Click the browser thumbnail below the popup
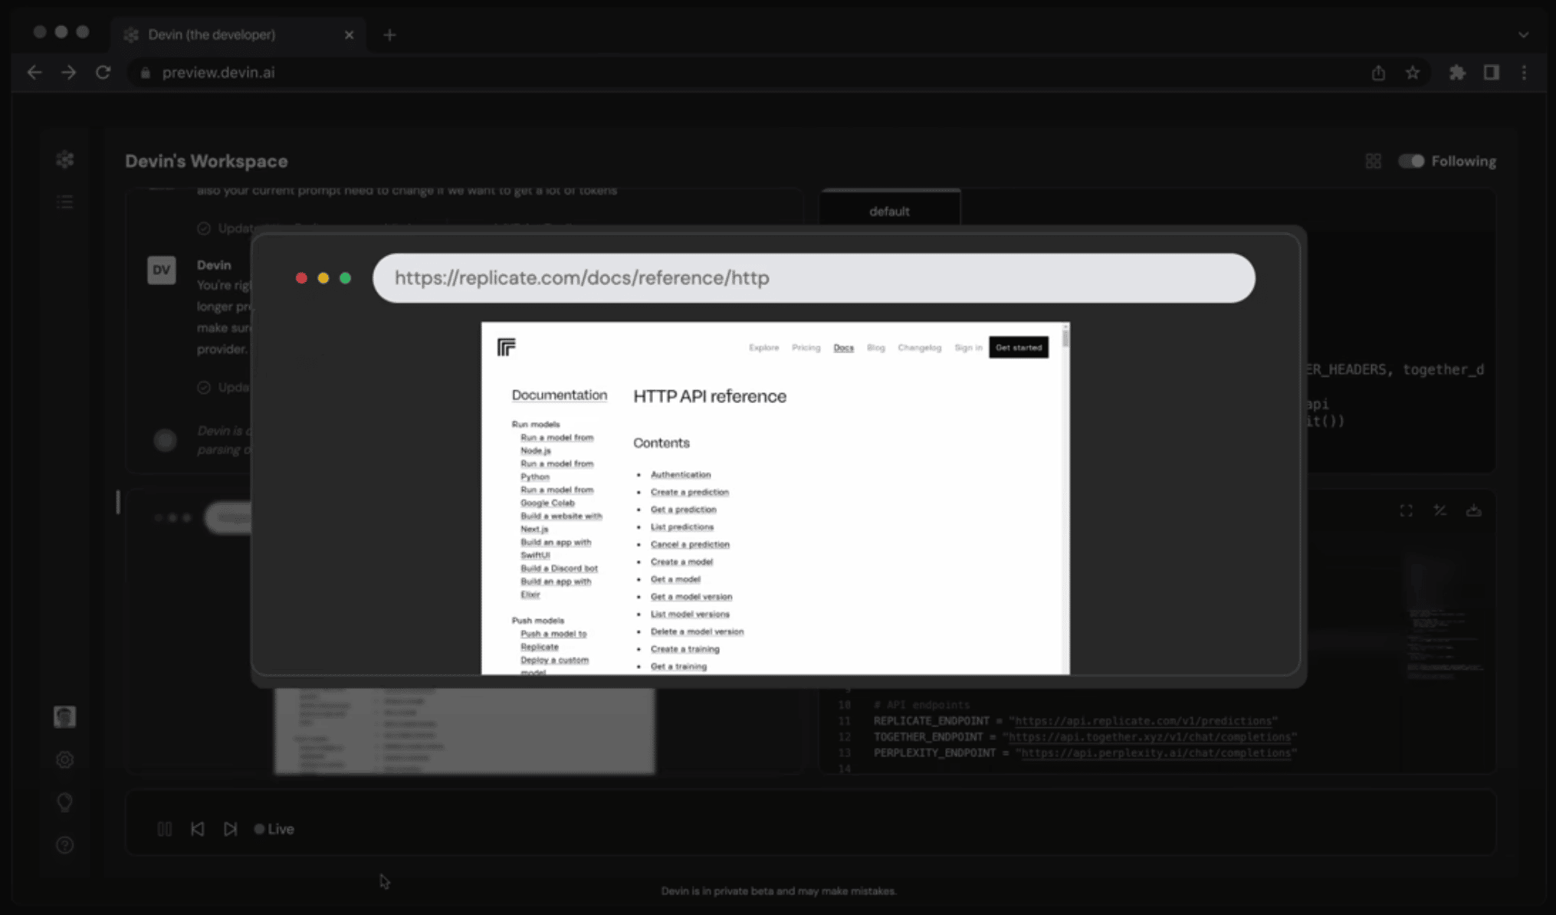 [x=465, y=731]
